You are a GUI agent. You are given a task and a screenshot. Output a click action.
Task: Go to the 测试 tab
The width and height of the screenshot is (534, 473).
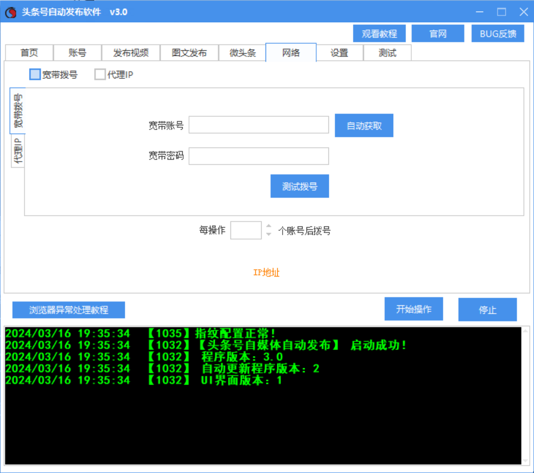[x=387, y=53]
